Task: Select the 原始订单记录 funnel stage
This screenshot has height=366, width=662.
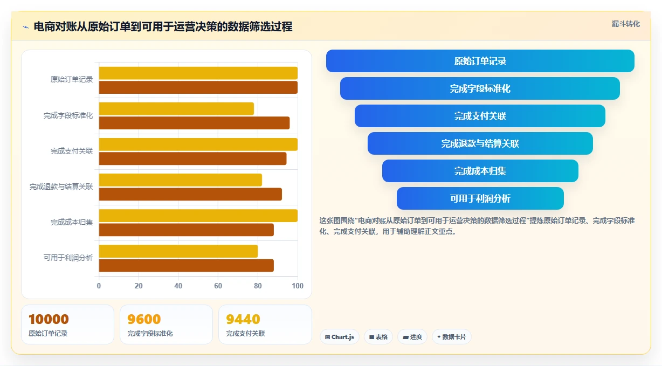Action: pyautogui.click(x=480, y=61)
